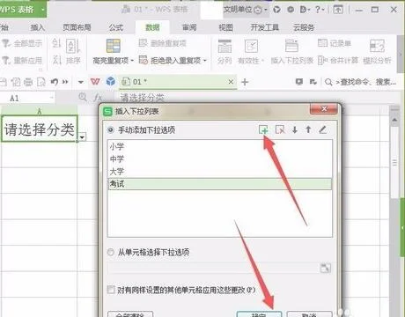Open a new document tab with plus
The image size is (405, 317).
[245, 82]
